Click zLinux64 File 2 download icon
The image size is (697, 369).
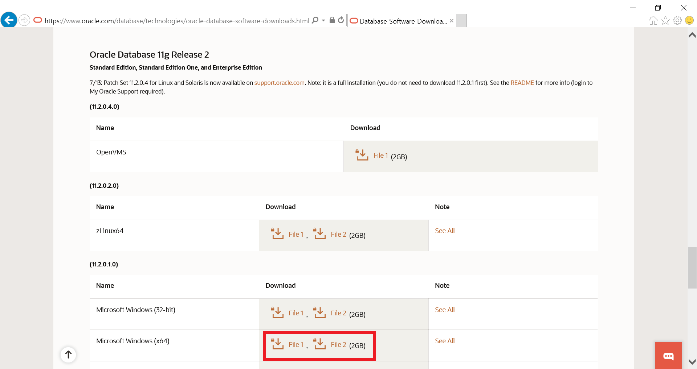point(319,233)
